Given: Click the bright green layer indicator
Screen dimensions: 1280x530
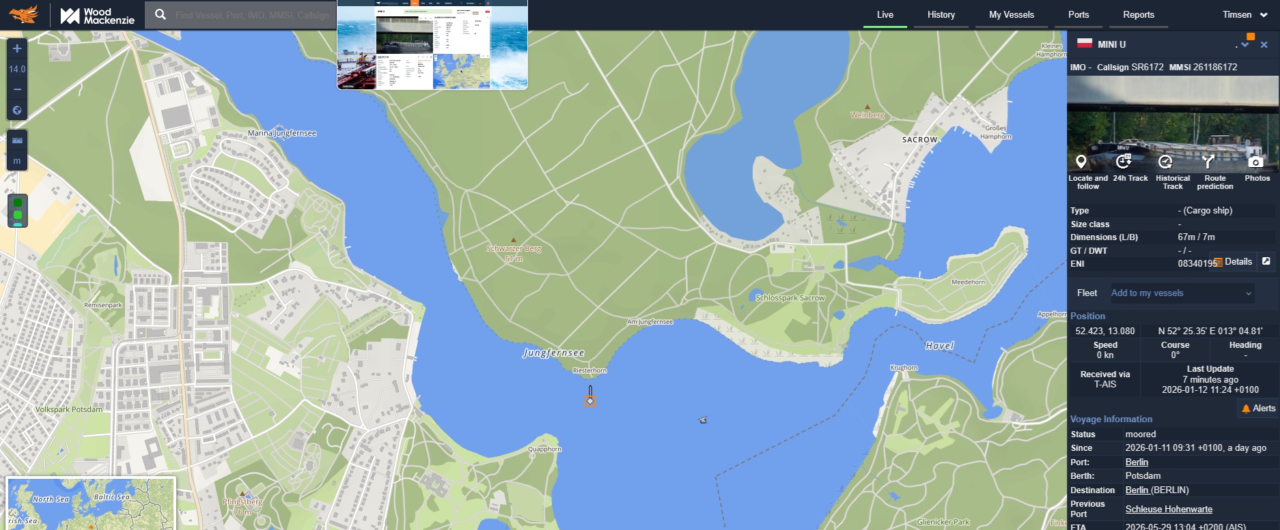Looking at the screenshot, I should pos(18,215).
